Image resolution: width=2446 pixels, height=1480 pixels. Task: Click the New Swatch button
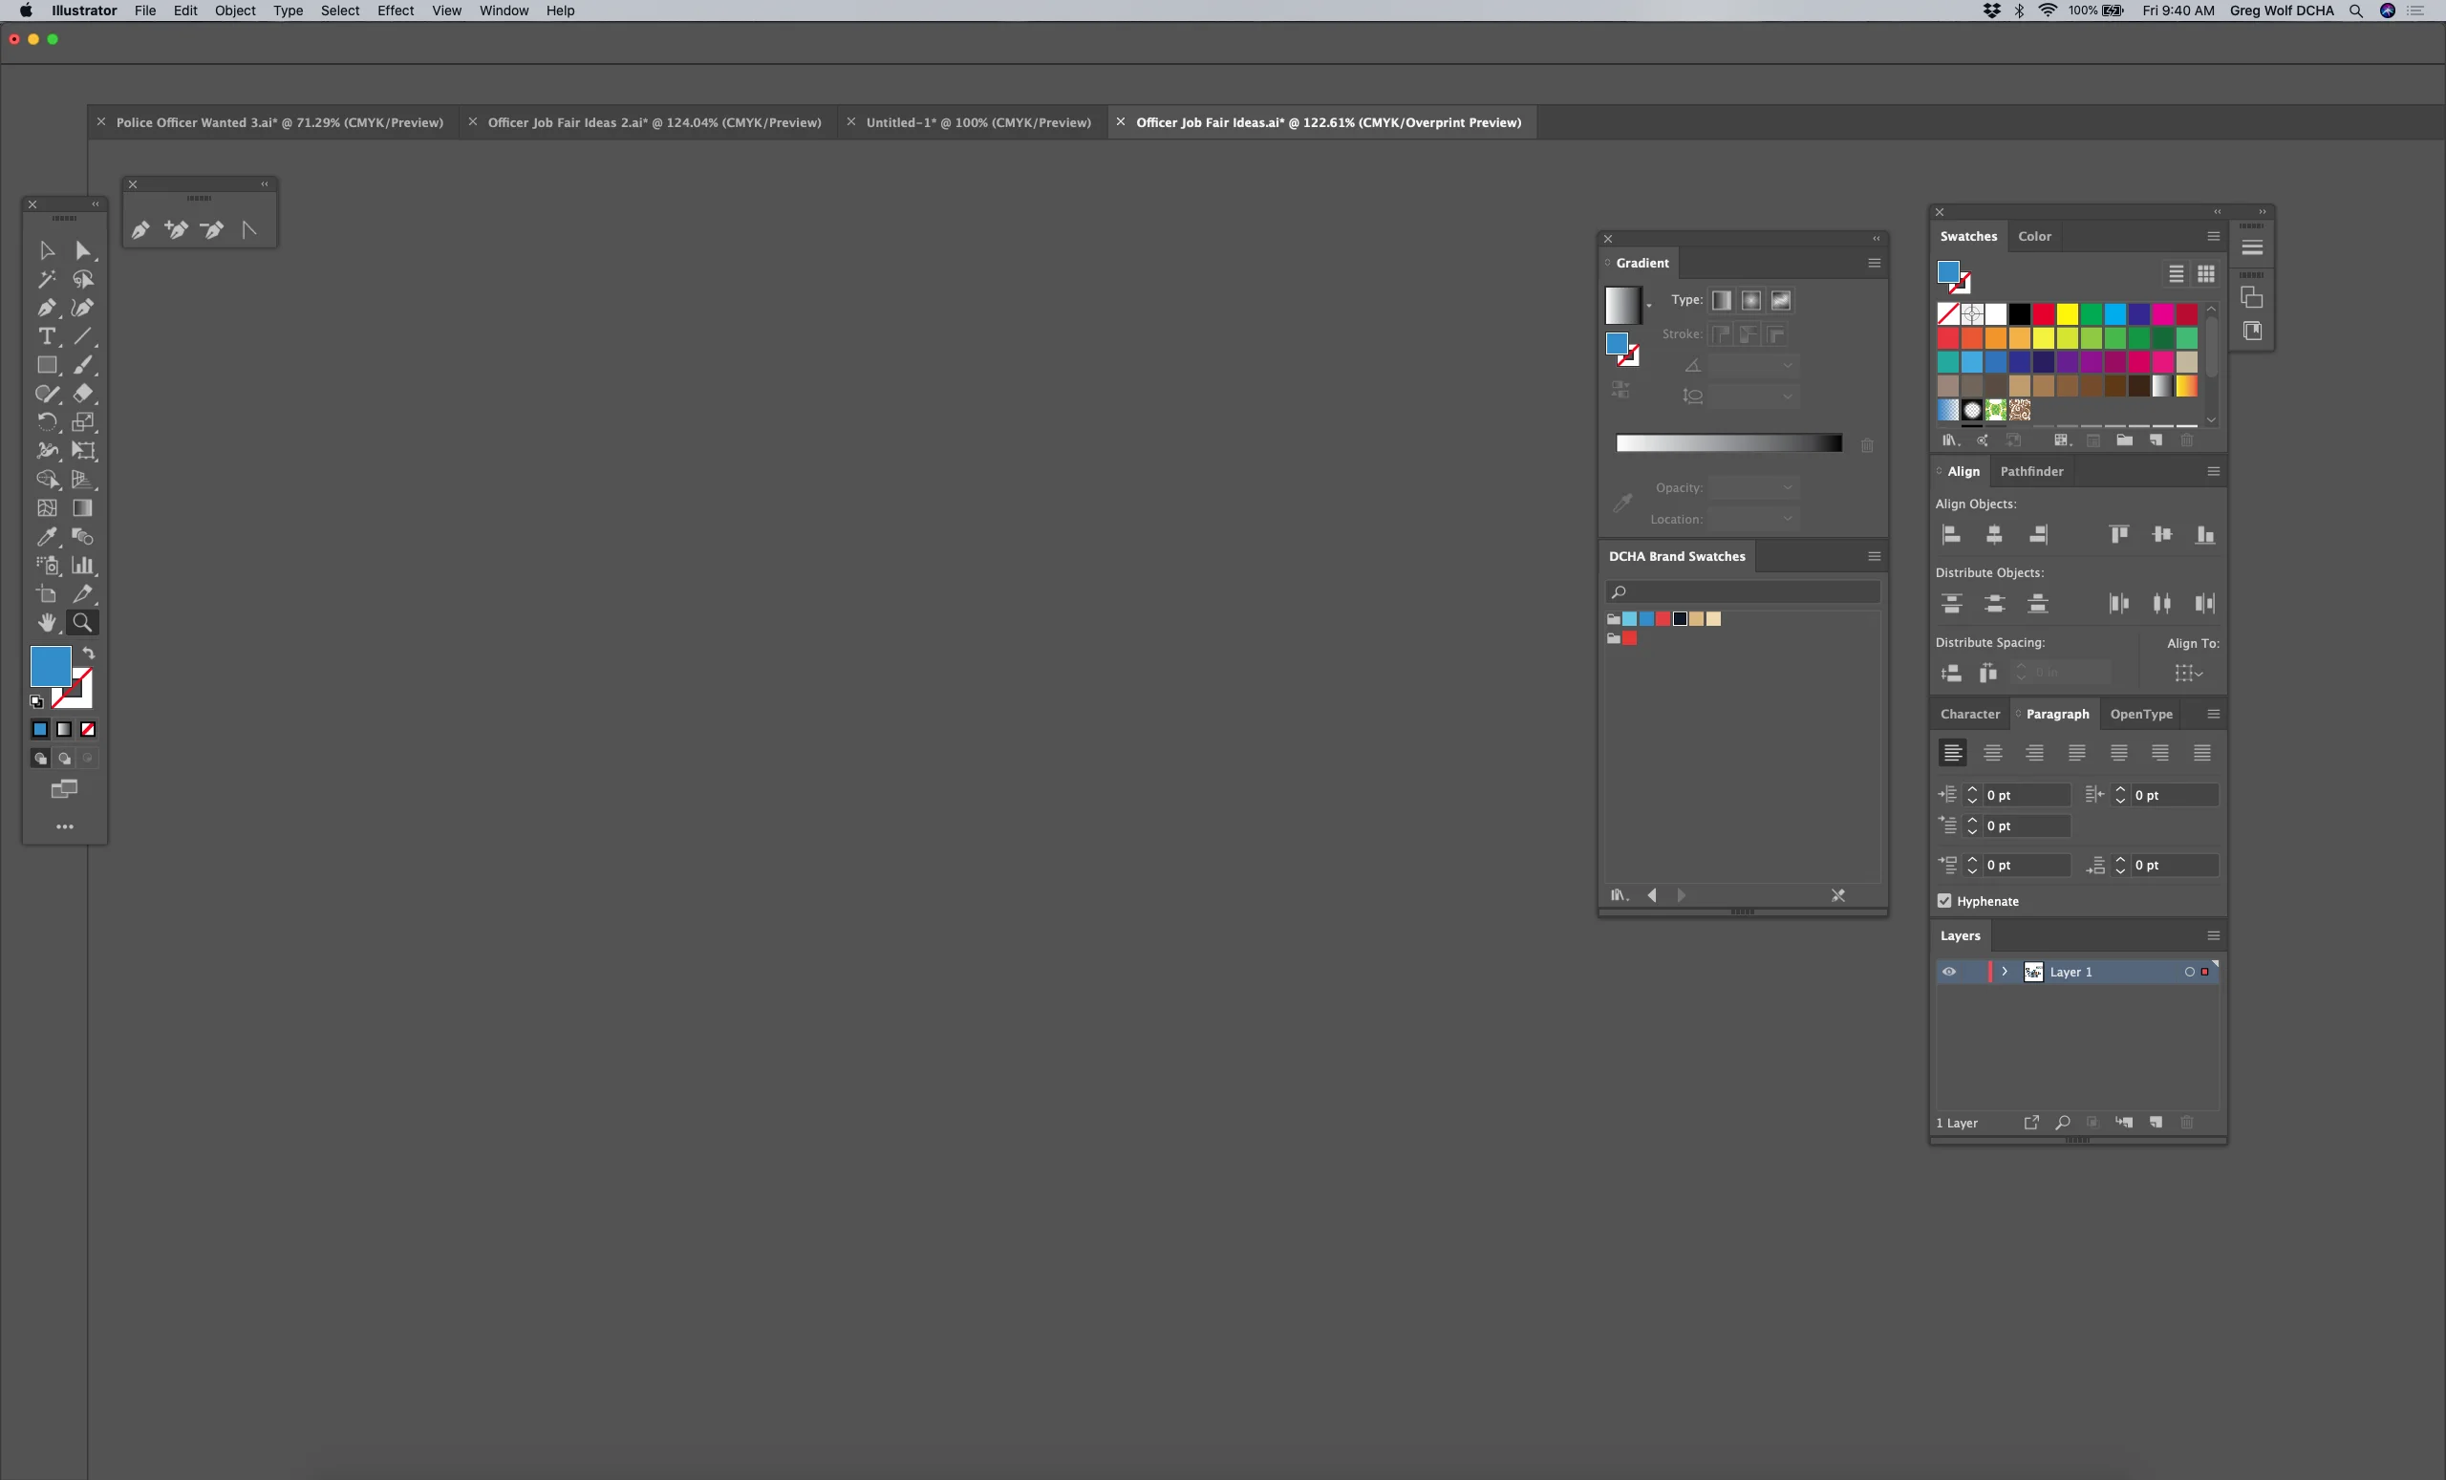pyautogui.click(x=2156, y=440)
